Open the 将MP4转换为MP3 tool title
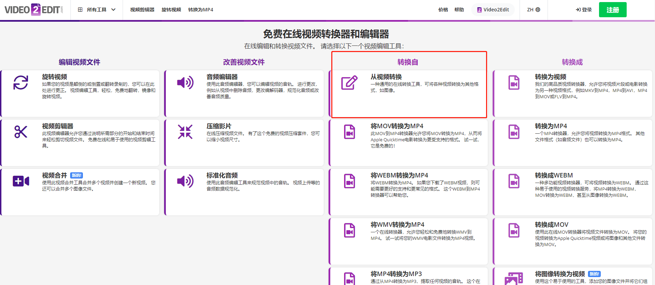The height and width of the screenshot is (285, 655). click(396, 274)
